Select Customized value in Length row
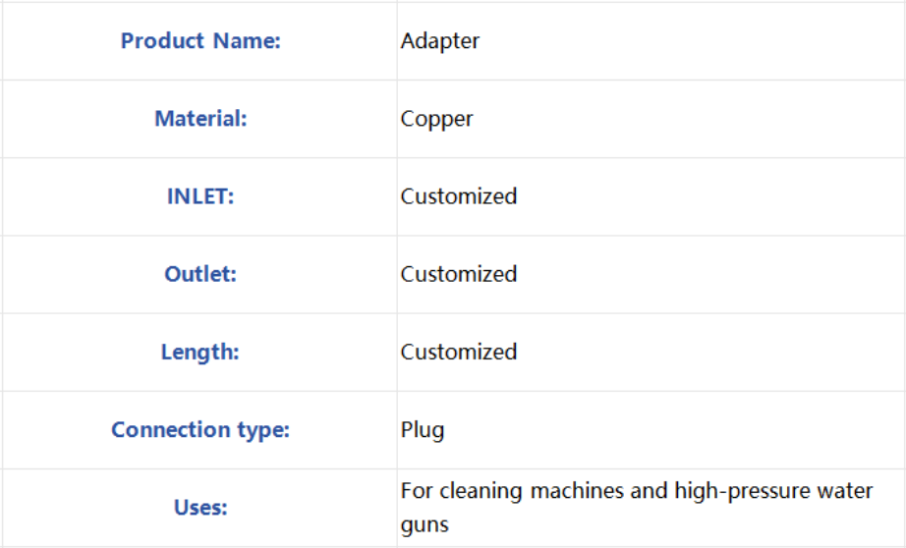The width and height of the screenshot is (906, 548). click(x=459, y=353)
